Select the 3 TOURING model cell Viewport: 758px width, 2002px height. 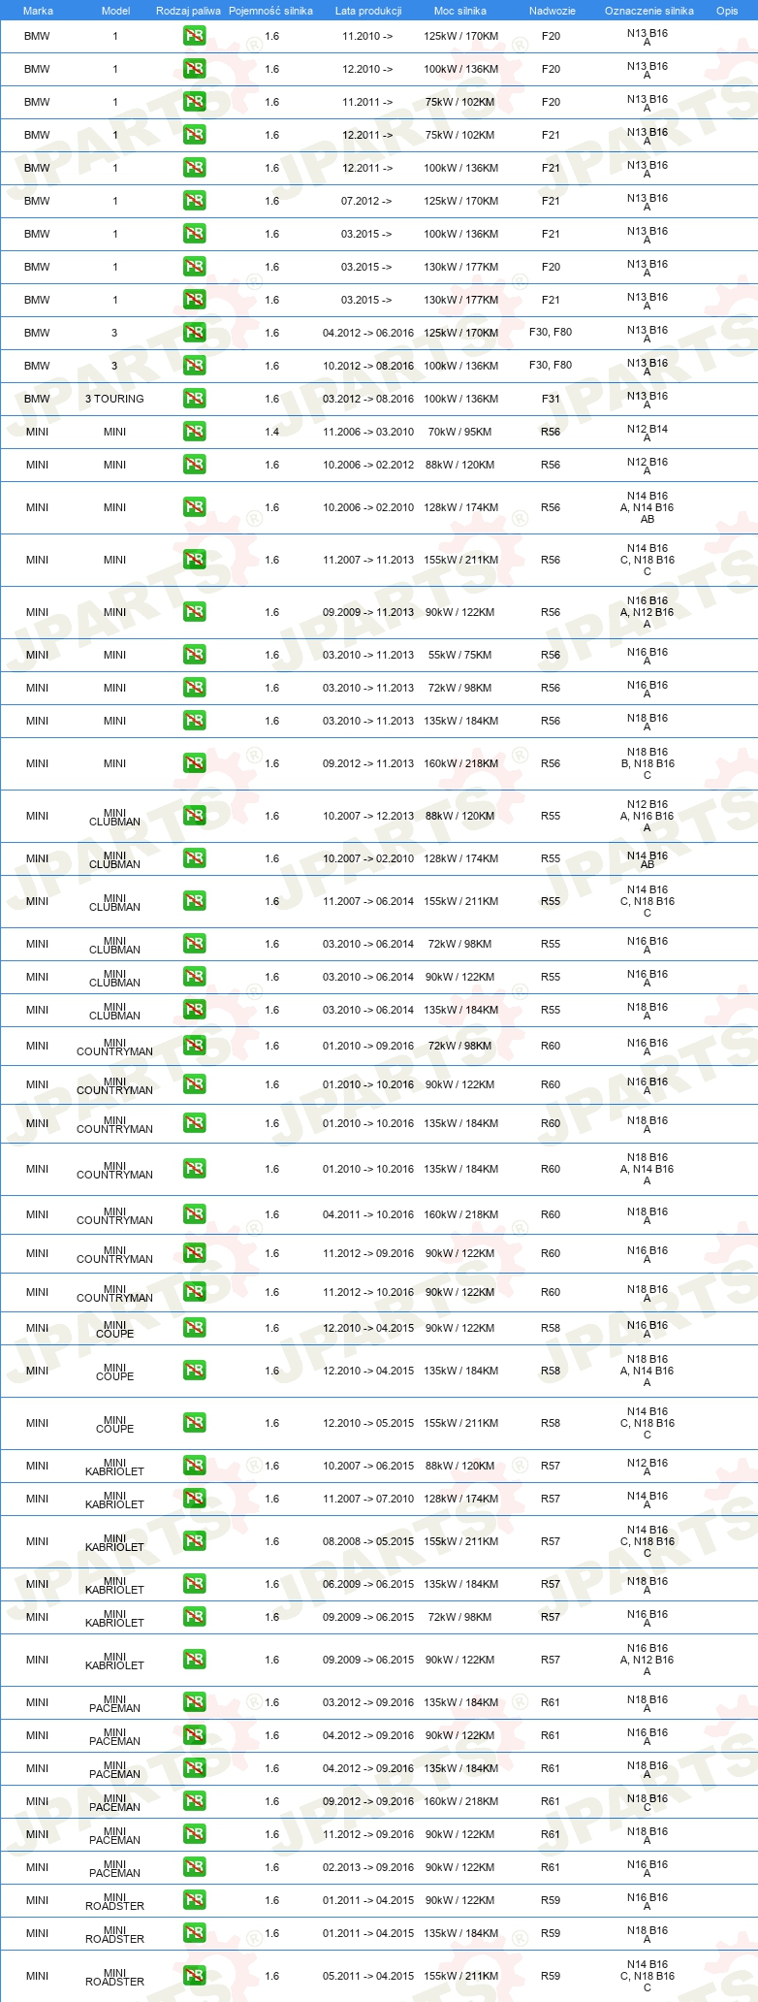[x=114, y=400]
